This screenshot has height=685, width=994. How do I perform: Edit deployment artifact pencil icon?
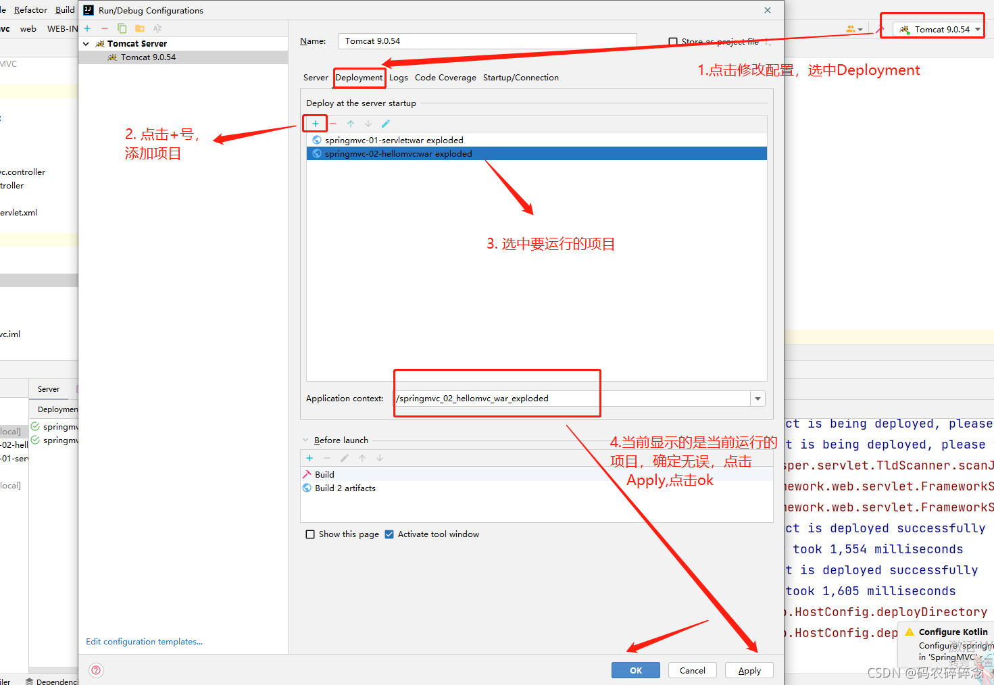[386, 124]
